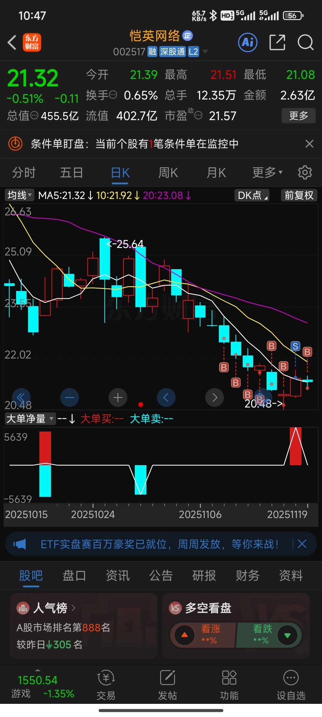This screenshot has height=717, width=322.
Task: Tap the blue S sell marker
Action: 295,346
